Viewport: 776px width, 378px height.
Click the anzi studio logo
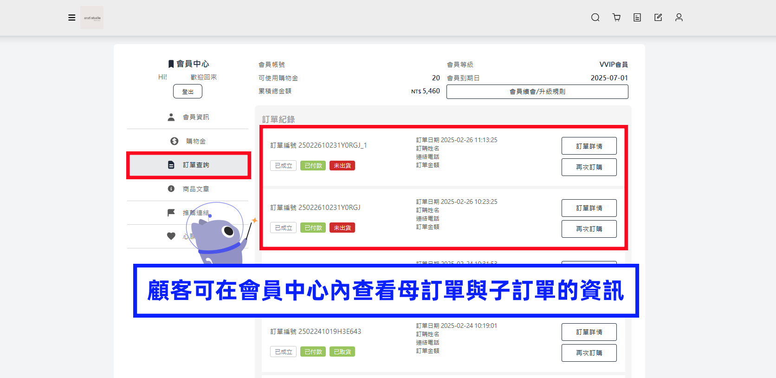92,18
